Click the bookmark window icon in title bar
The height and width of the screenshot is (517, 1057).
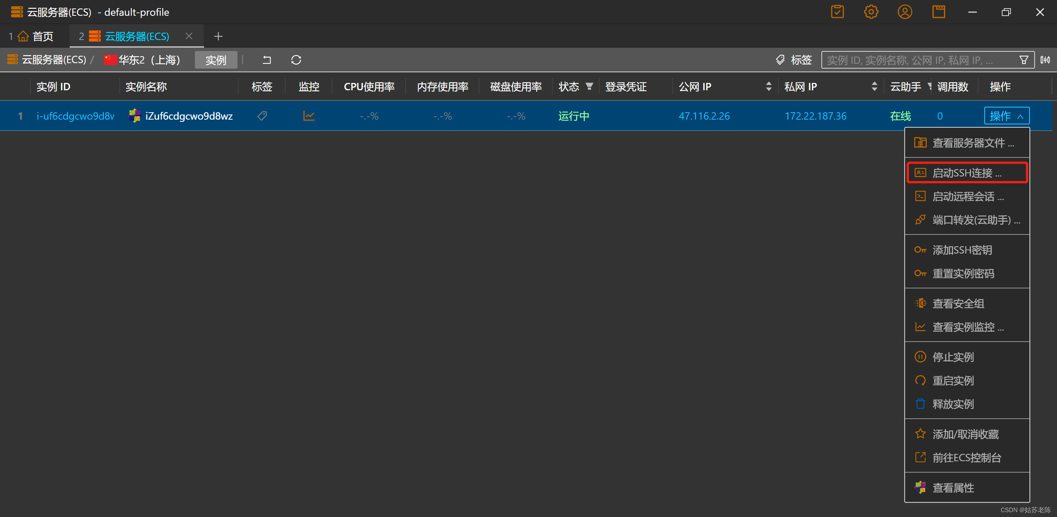938,12
